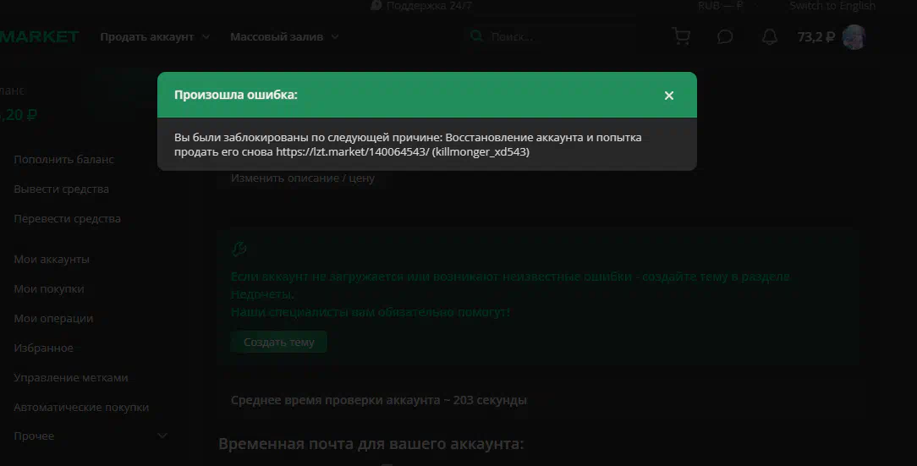Screen dimensions: 917x466
Task: Click the Switch to English link
Action: tap(832, 6)
